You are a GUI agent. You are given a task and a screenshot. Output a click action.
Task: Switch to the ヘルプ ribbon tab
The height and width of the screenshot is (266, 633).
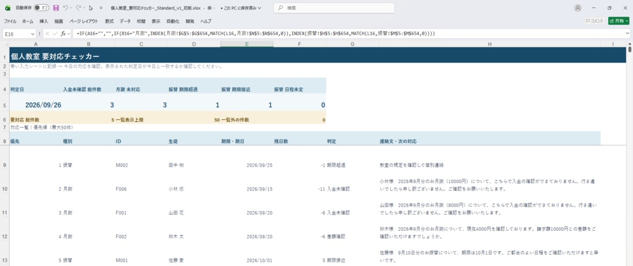(206, 21)
